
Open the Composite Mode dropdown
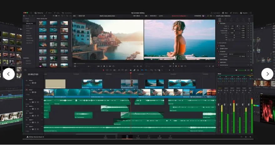click(x=237, y=54)
